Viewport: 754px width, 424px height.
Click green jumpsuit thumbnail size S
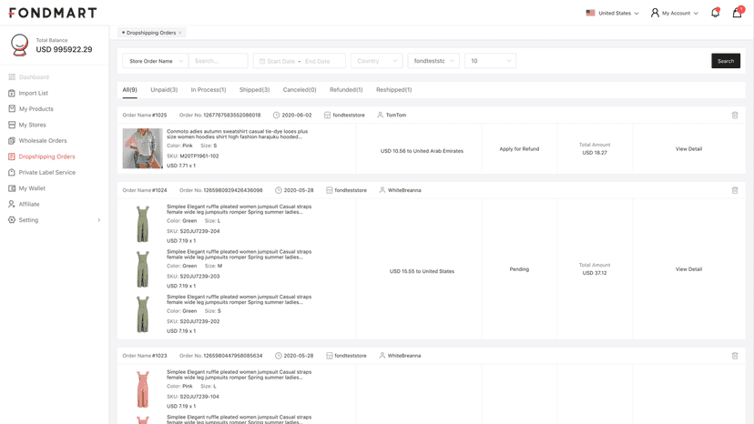pos(142,314)
